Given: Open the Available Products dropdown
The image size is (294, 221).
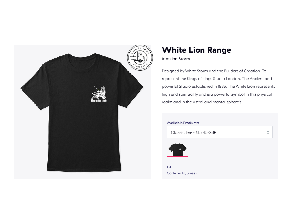Looking at the screenshot, I should point(220,132).
